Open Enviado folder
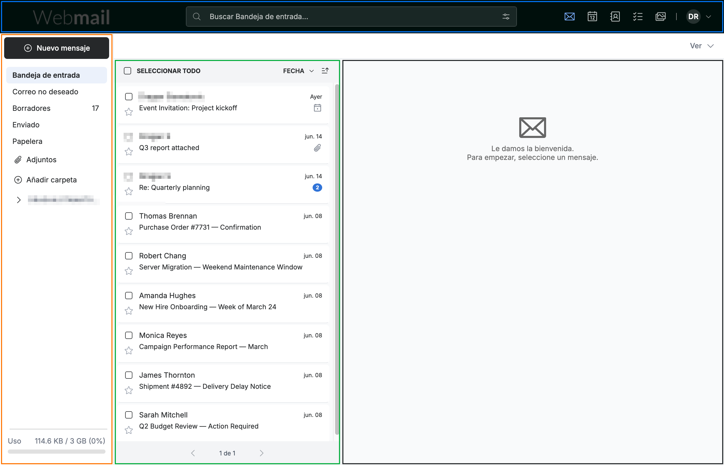 [x=57, y=125]
